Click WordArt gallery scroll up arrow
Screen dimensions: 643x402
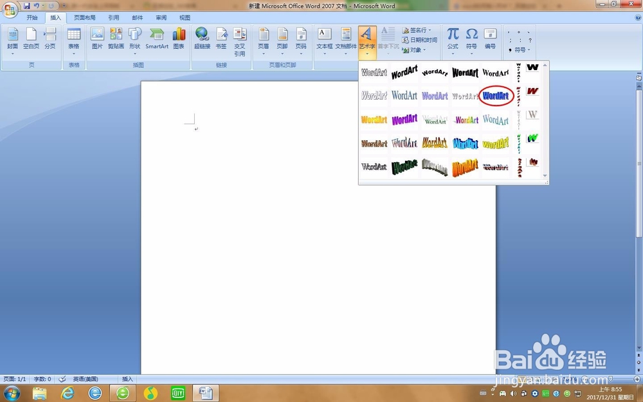(545, 65)
